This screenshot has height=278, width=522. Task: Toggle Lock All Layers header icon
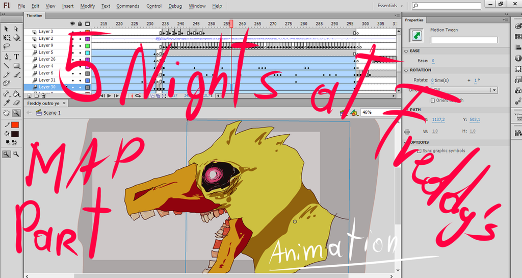point(80,23)
